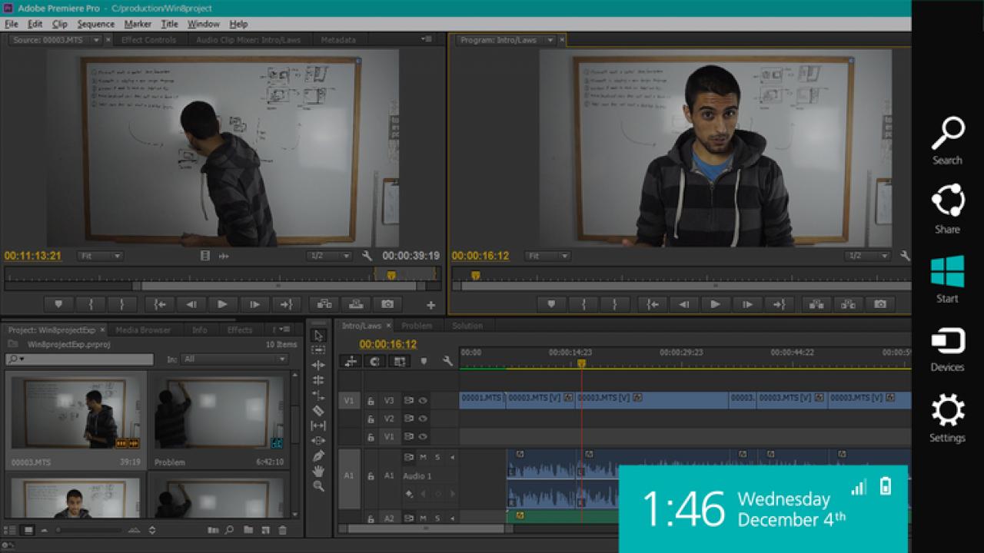
Task: Click the Add Marker button in timeline
Action: click(423, 361)
